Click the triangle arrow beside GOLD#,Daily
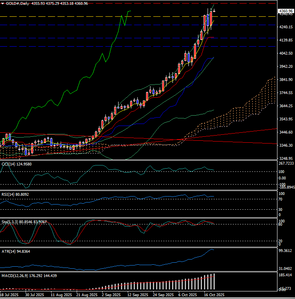The width and height of the screenshot is (295, 299). point(2,3)
